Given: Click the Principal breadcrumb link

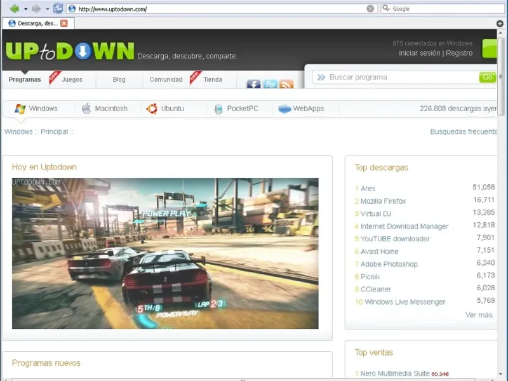Looking at the screenshot, I should [54, 132].
